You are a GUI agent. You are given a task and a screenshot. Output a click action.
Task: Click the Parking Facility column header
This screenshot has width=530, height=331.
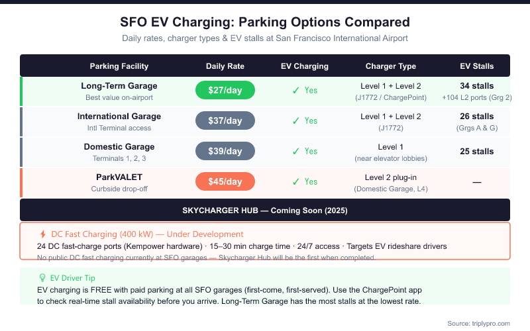(x=119, y=66)
